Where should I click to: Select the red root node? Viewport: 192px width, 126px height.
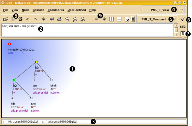[x=10, y=44]
